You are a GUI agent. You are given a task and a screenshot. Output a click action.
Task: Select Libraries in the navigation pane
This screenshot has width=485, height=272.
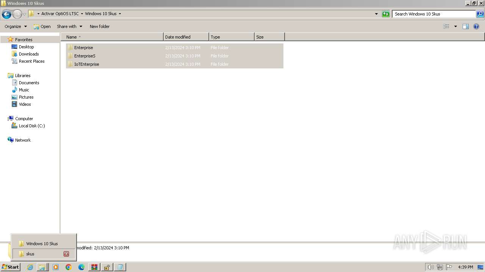click(x=23, y=76)
